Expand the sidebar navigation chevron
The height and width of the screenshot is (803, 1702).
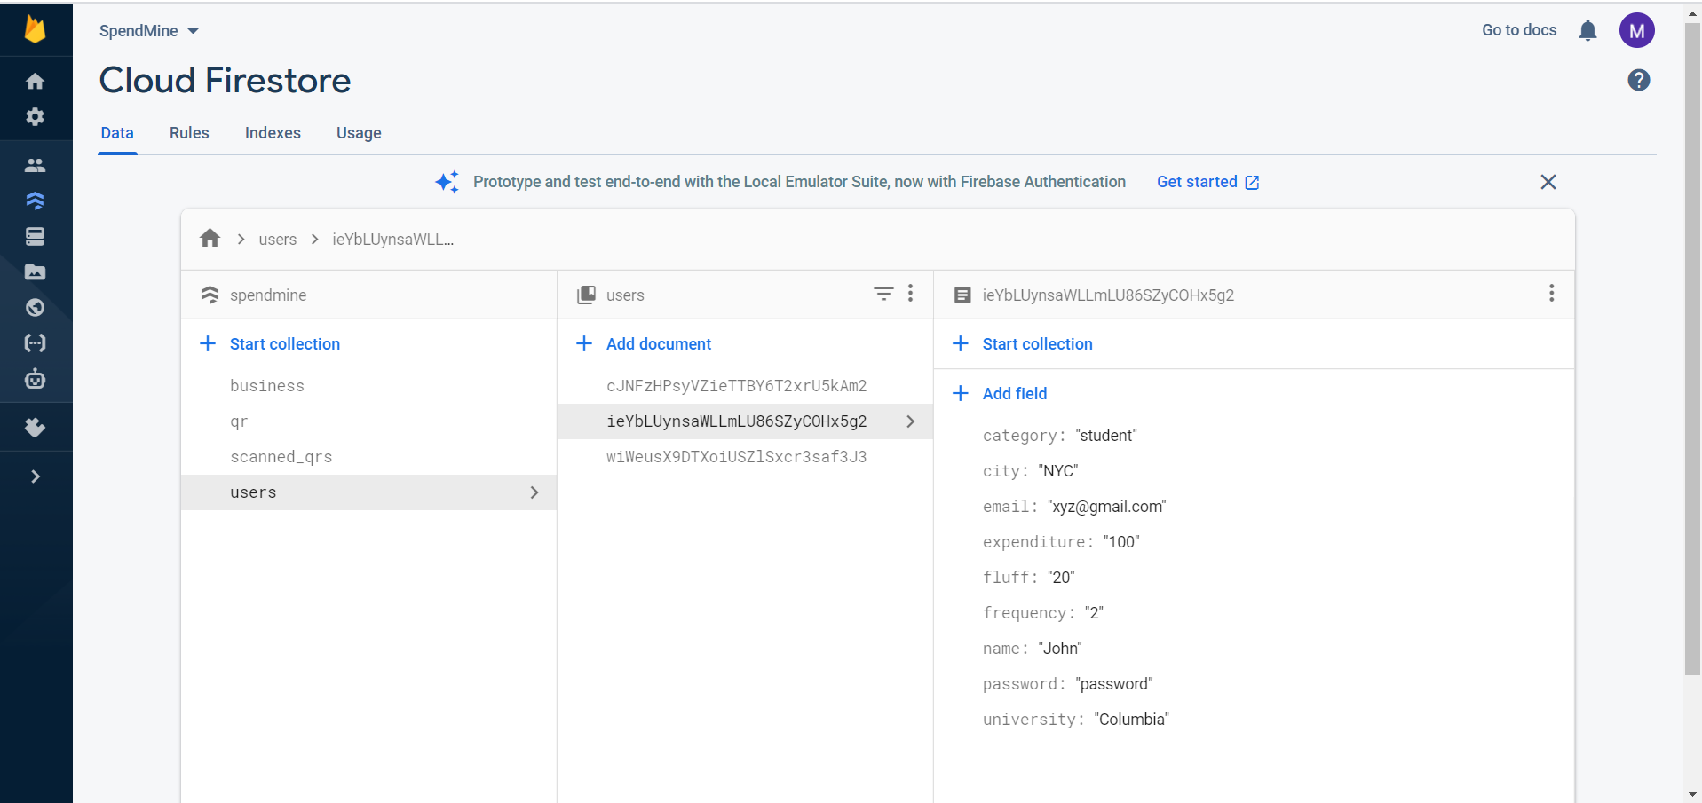[35, 476]
